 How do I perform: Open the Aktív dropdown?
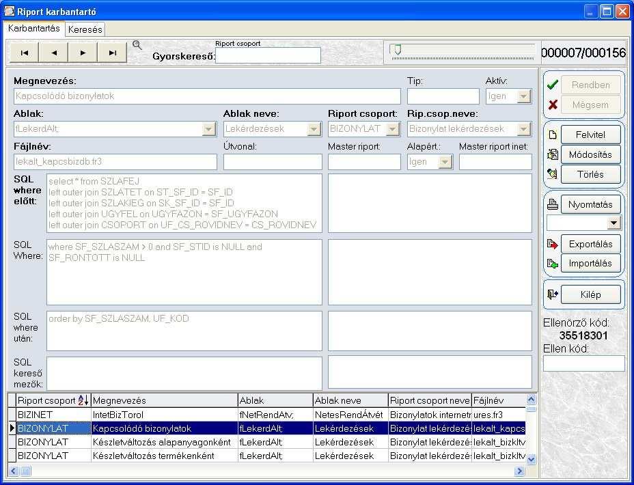pyautogui.click(x=524, y=96)
